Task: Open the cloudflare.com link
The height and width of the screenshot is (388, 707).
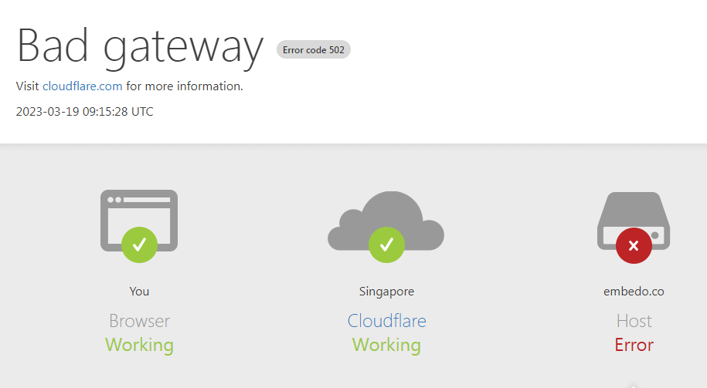Action: pyautogui.click(x=83, y=86)
